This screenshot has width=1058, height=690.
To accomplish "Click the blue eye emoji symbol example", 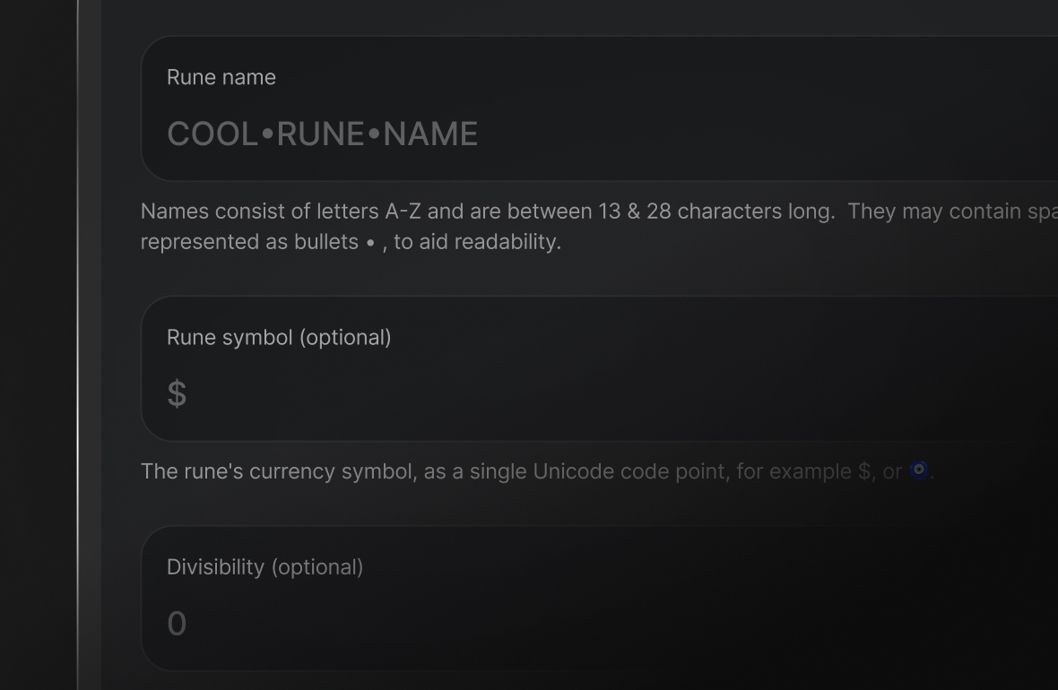I will (x=919, y=470).
